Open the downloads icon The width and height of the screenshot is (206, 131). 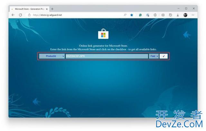click(x=178, y=15)
